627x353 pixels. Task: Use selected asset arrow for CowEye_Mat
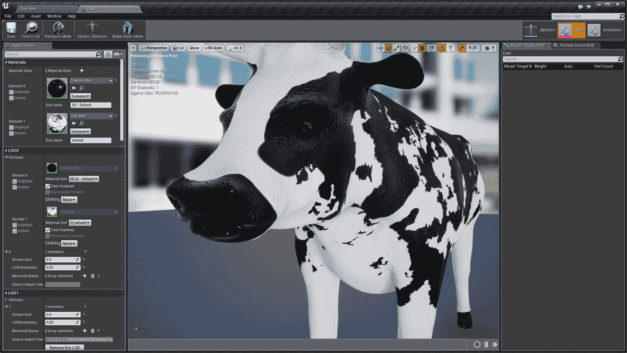click(x=73, y=88)
